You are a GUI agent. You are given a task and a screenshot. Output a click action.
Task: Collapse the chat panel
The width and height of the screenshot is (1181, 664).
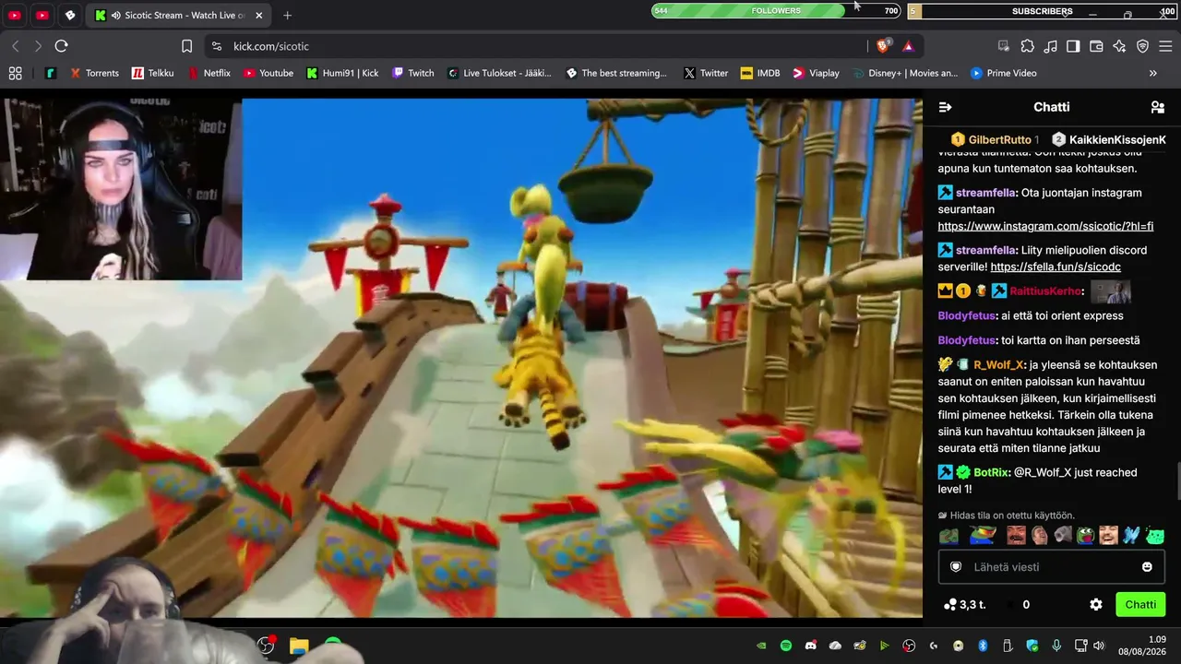(945, 107)
